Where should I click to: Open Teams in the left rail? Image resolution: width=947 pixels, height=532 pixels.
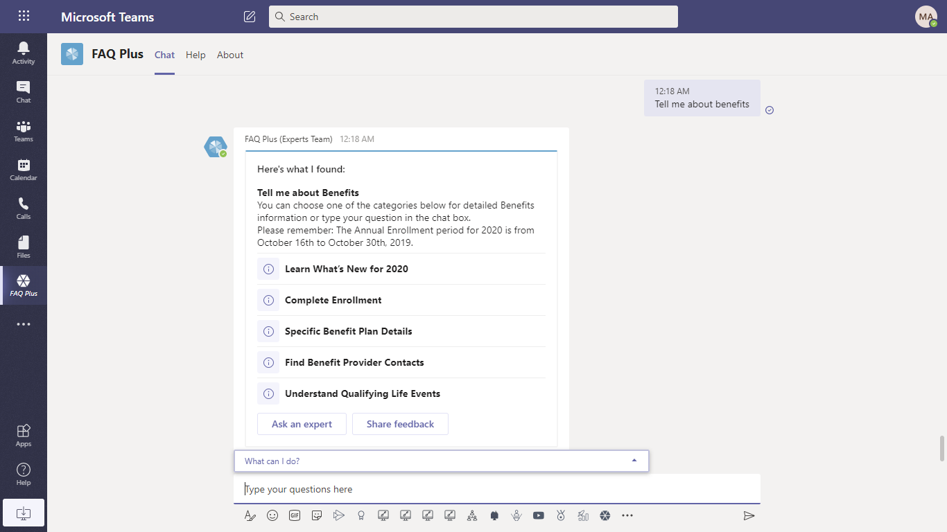tap(24, 130)
